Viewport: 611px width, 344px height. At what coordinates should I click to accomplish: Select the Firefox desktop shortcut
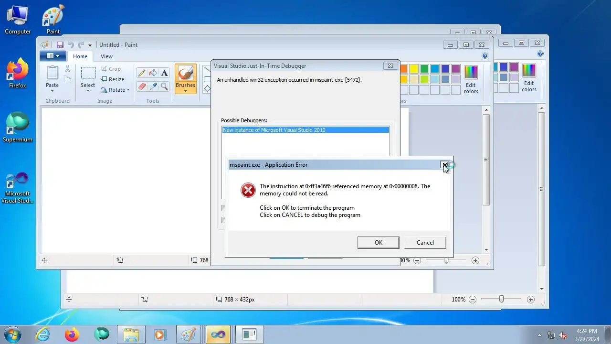tap(18, 74)
